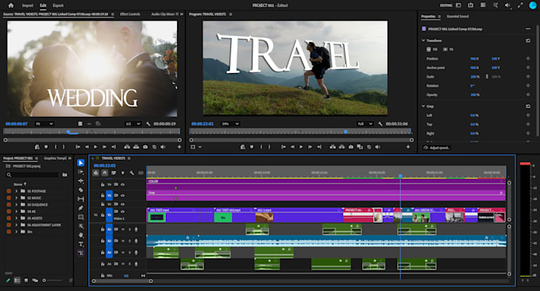Click the Adjust speed button

(437, 148)
